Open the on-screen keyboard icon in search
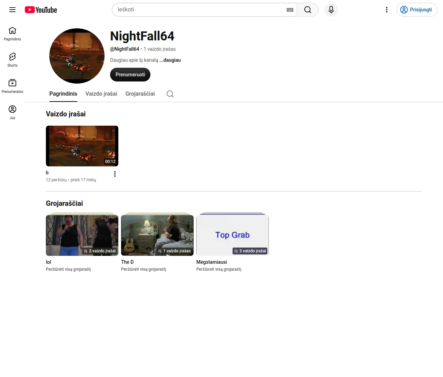The height and width of the screenshot is (377, 443). [x=290, y=10]
